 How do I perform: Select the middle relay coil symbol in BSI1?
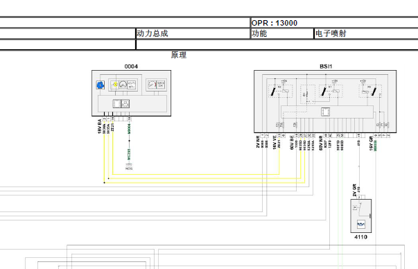pos(336,92)
